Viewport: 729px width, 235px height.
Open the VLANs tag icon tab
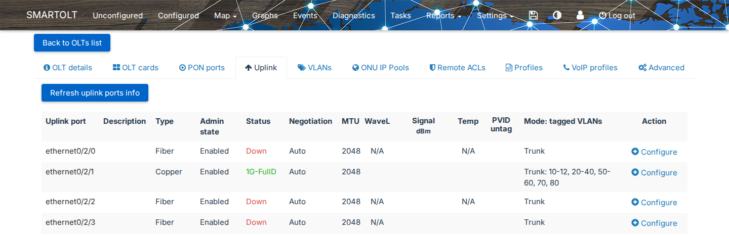click(314, 68)
